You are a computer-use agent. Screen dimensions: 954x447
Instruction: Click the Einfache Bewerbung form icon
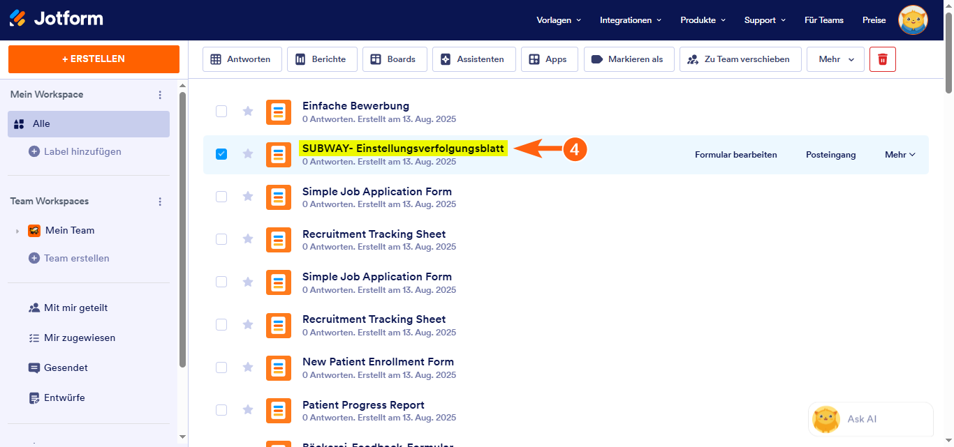point(279,112)
